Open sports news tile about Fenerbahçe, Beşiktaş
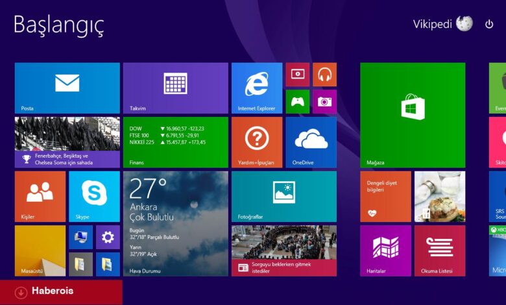Viewport: 506px width, 305px height. 67,142
